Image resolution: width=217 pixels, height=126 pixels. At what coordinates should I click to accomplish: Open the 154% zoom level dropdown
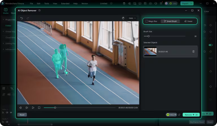click(132, 18)
